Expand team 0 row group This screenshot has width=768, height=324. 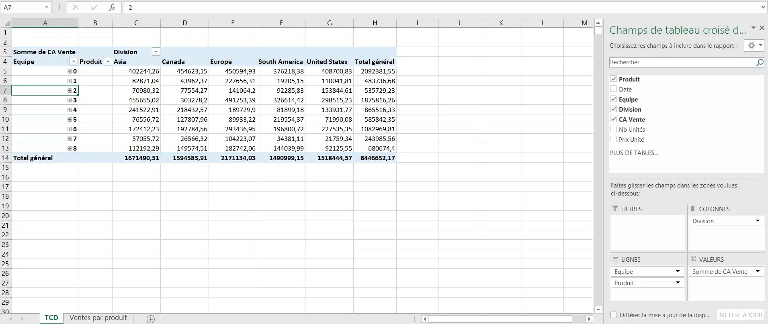70,71
